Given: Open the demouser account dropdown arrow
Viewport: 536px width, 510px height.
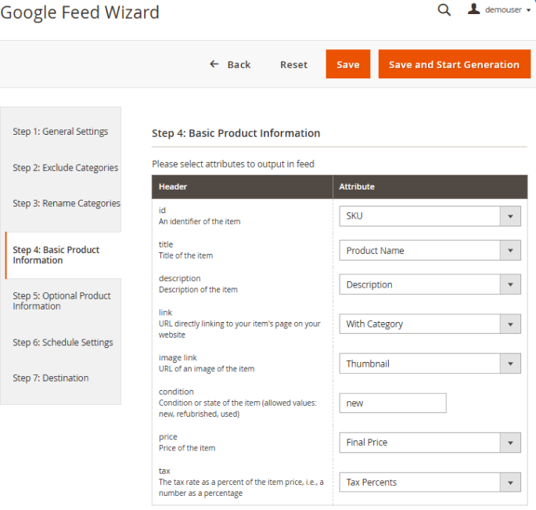Looking at the screenshot, I should pos(528,10).
